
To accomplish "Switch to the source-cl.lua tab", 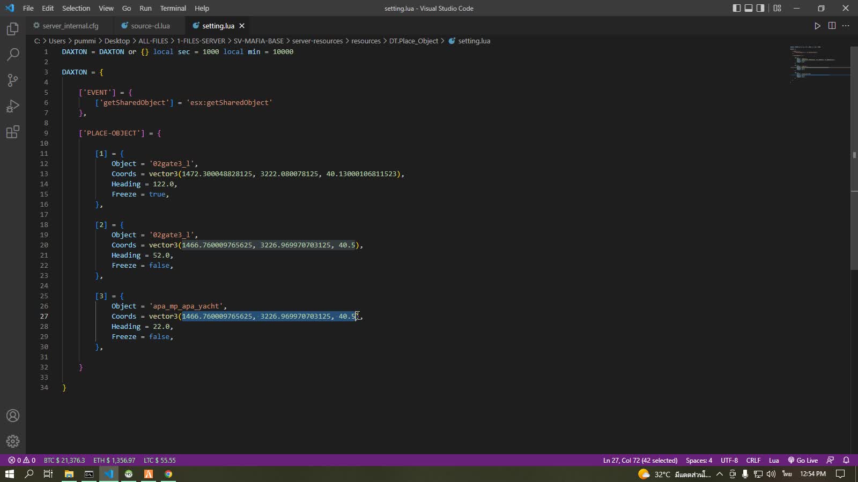I will (150, 26).
